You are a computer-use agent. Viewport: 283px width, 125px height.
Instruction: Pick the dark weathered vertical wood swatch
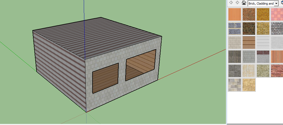(x=235, y=57)
